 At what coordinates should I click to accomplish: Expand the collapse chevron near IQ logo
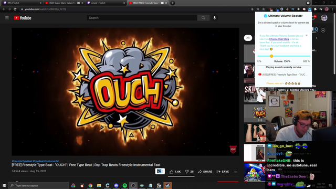point(323,30)
